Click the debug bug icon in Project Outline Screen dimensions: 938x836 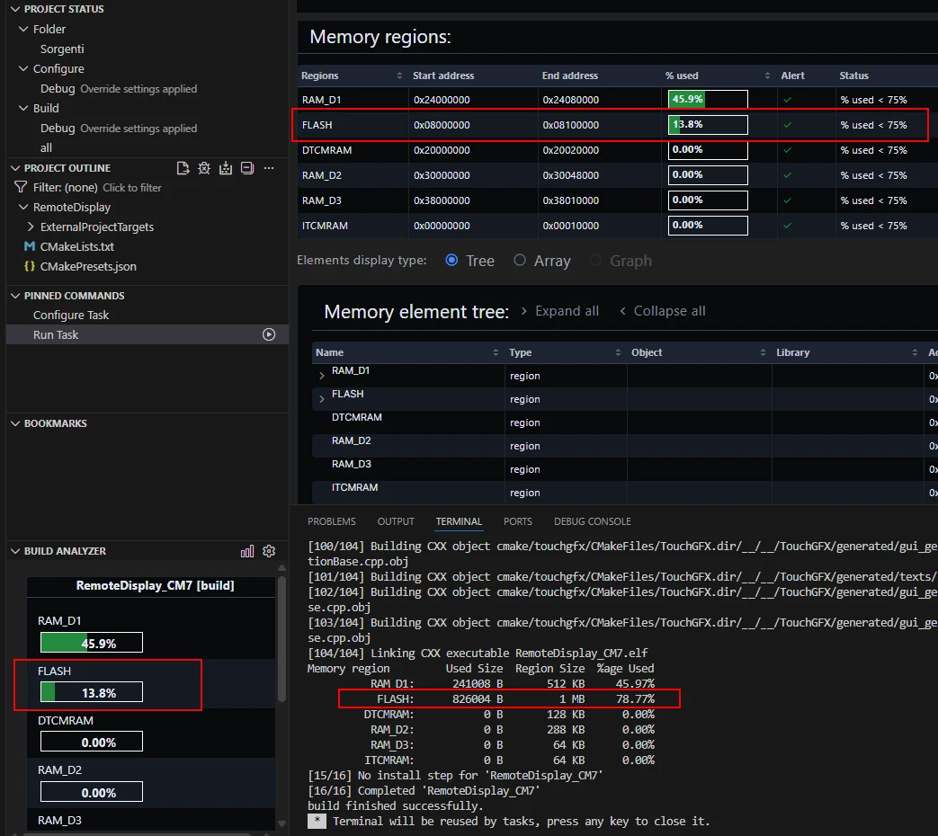click(204, 168)
